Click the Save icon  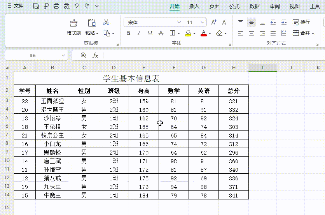[36, 6]
